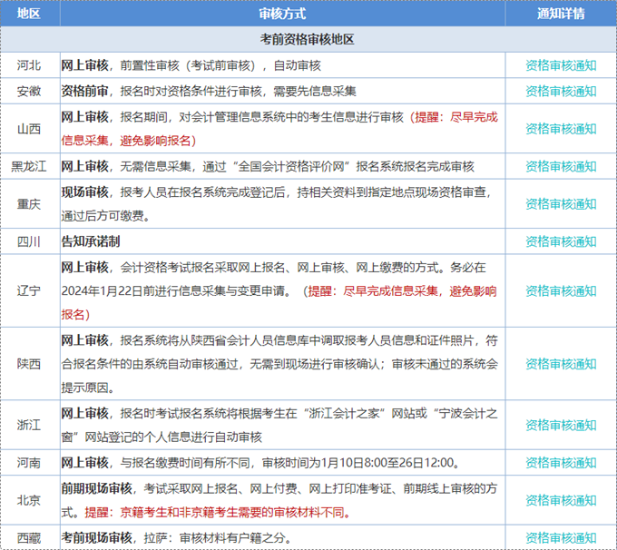Image resolution: width=617 pixels, height=550 pixels.
Task: Click the 北京 region cell
Action: 29,500
